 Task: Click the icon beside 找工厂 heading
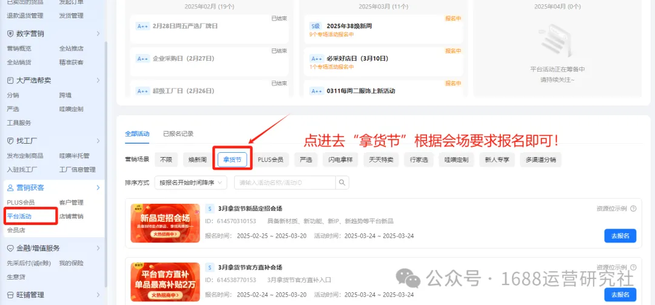10,141
